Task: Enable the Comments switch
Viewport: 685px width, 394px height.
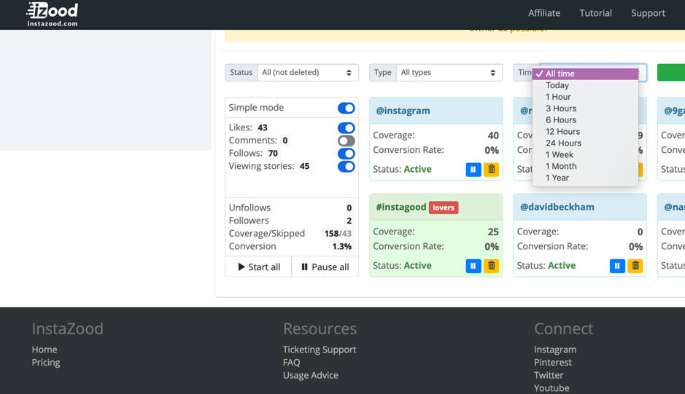Action: [x=346, y=141]
